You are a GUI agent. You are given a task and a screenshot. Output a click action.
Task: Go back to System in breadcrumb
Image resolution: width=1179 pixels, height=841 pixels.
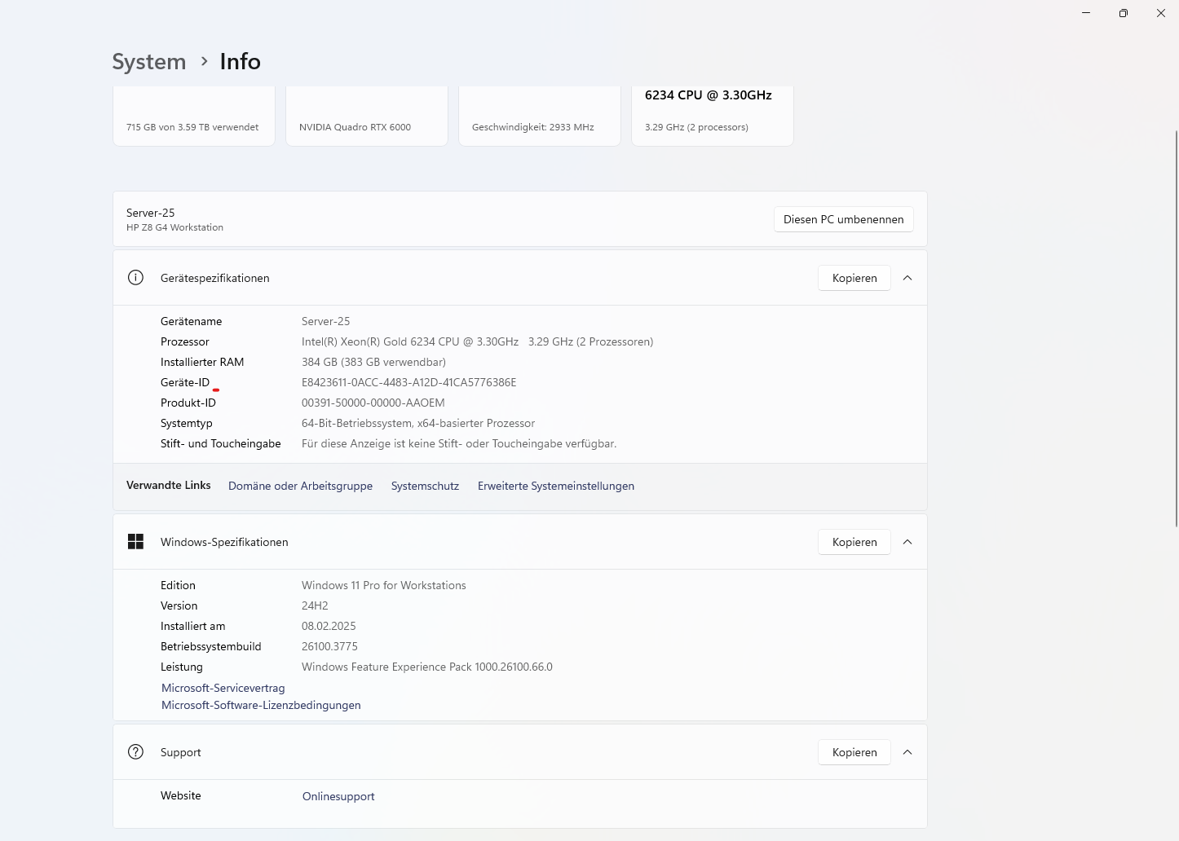click(149, 61)
